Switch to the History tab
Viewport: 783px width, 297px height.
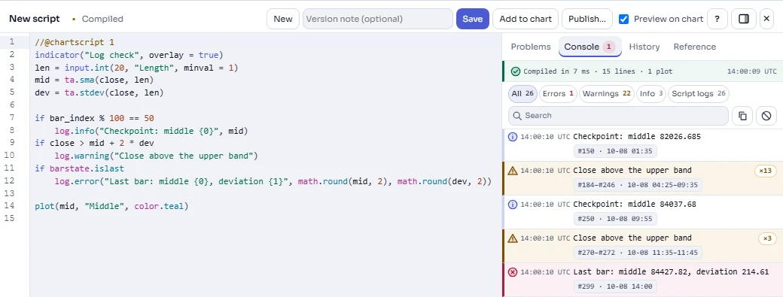644,47
